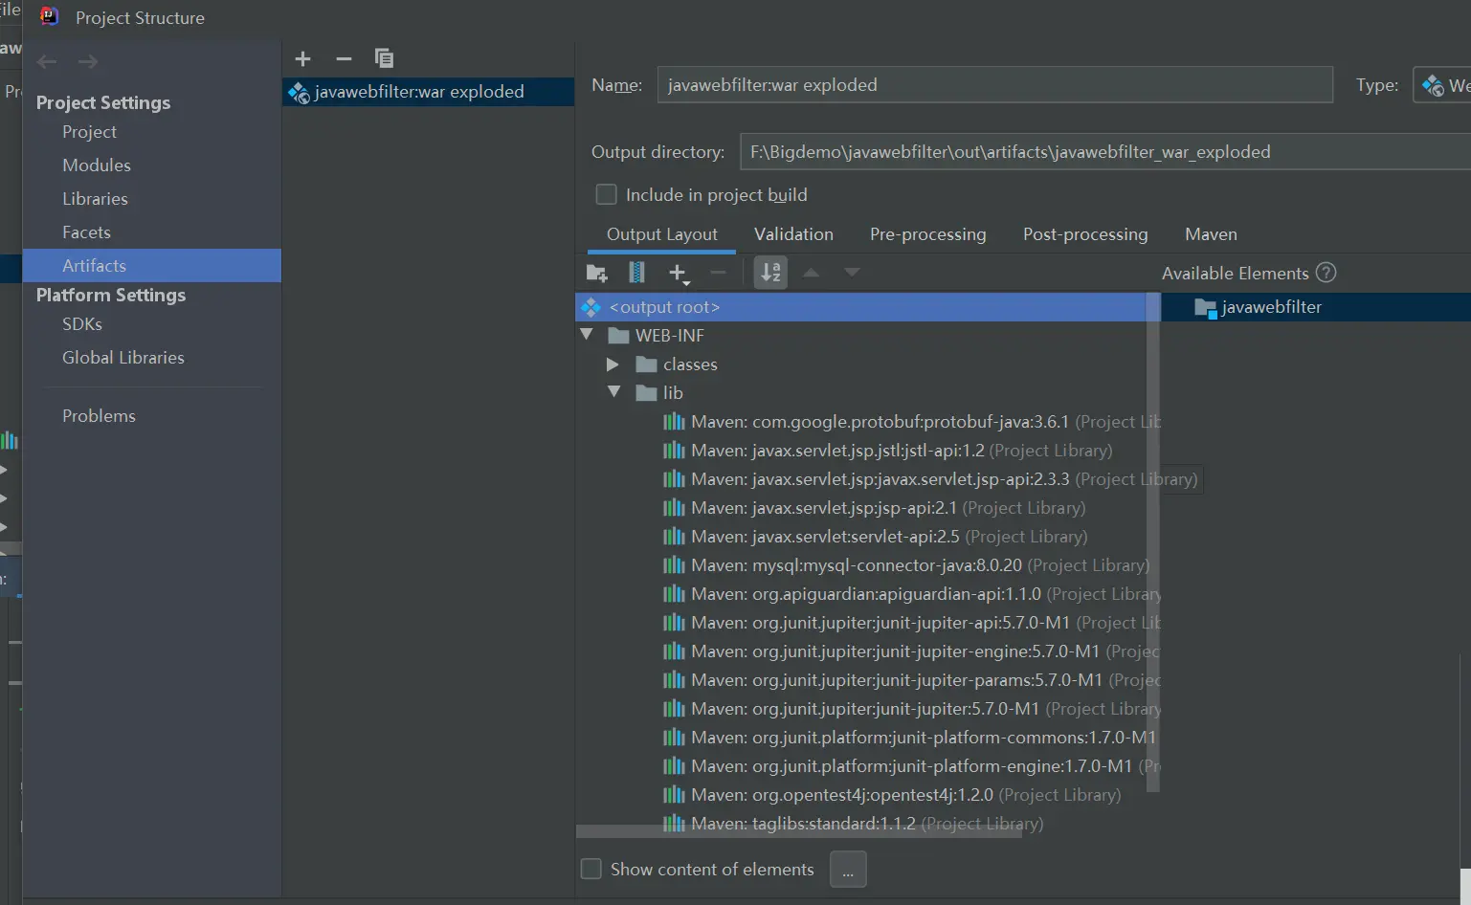Open the Post-processing tab
Image resolution: width=1471 pixels, height=905 pixels.
[1085, 234]
